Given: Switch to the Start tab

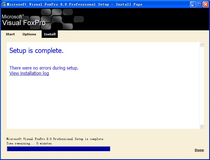Looking at the screenshot, I should (x=10, y=34).
